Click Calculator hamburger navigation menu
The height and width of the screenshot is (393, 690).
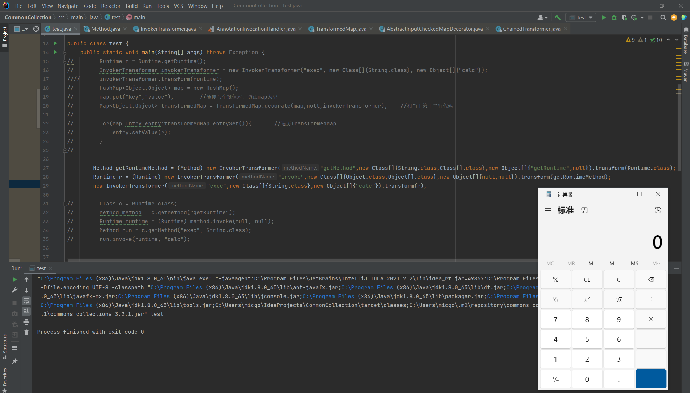[548, 210]
